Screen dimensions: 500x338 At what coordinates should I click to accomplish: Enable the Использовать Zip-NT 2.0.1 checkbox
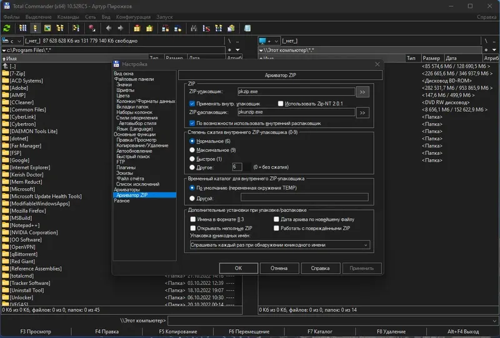pos(279,103)
